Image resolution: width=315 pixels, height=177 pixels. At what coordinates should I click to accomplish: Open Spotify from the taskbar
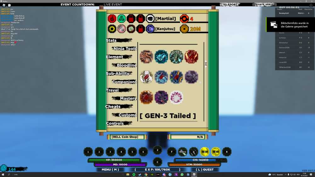click(134, 174)
